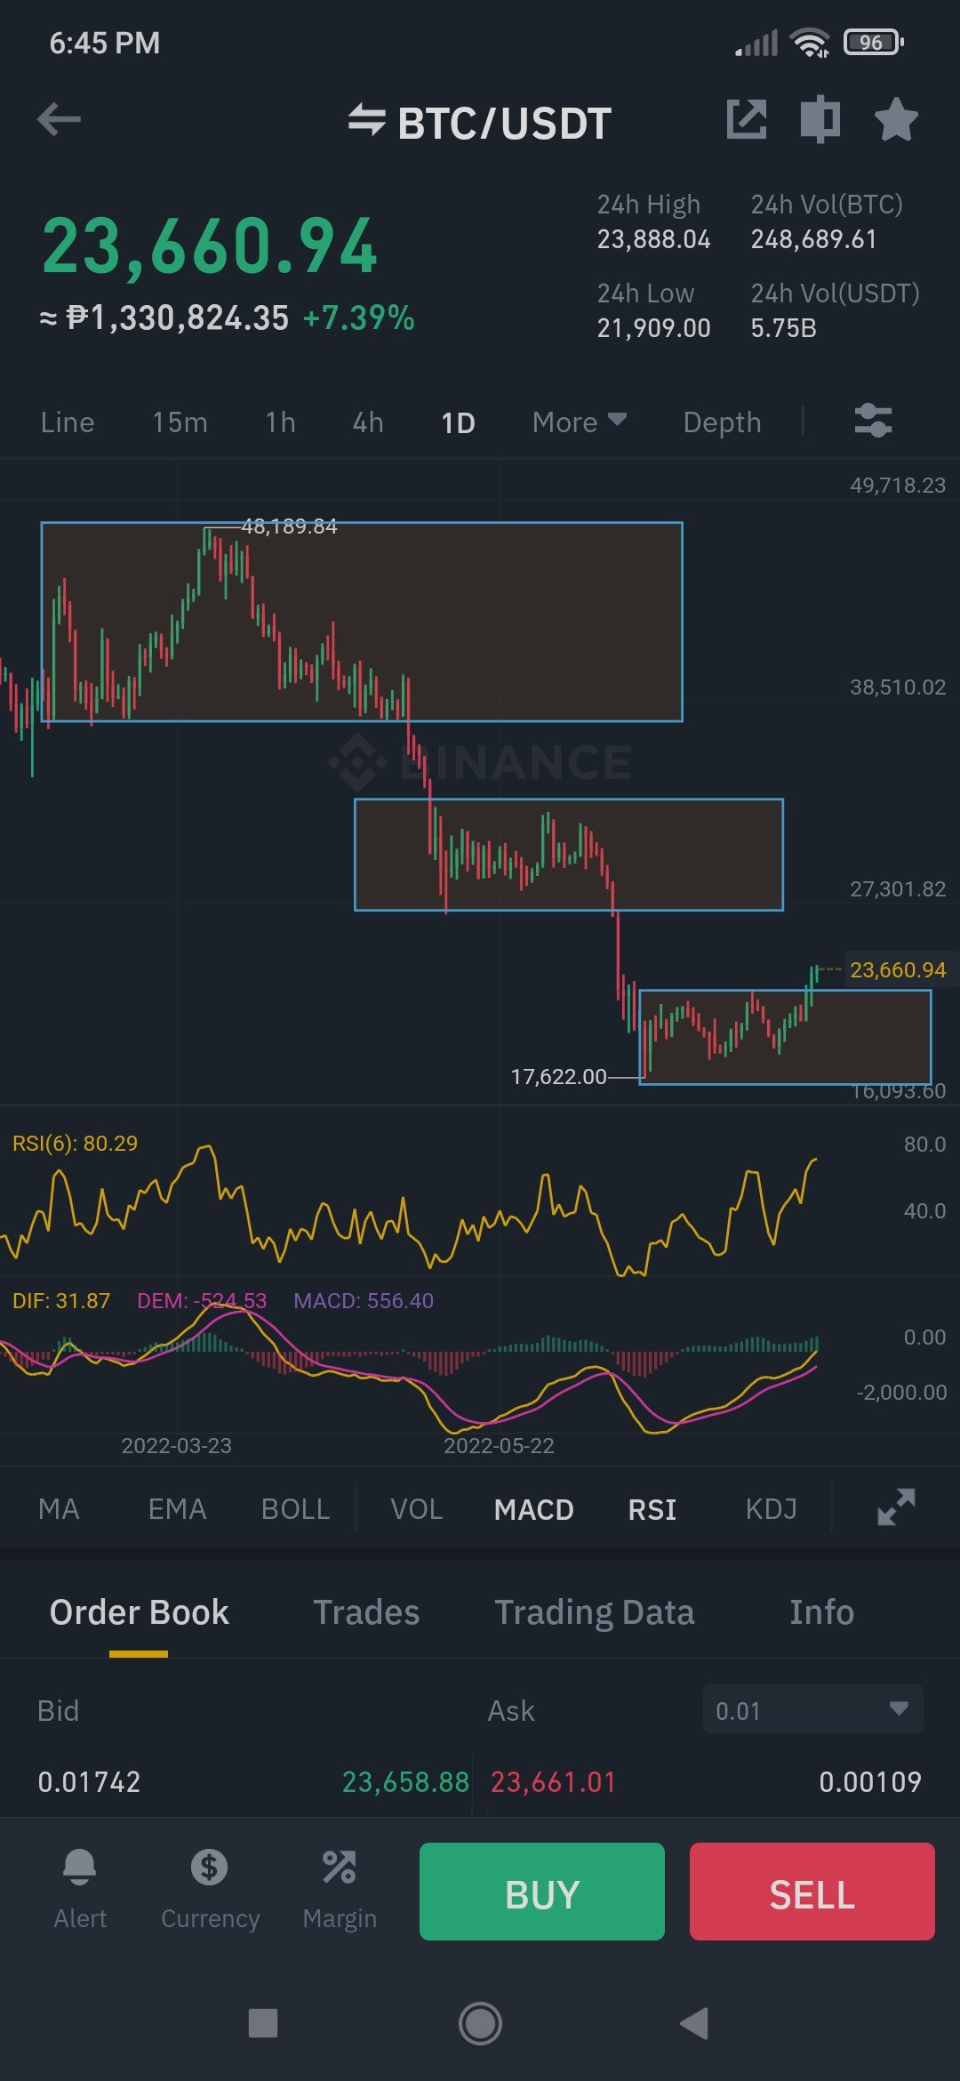Switch to 1h interval

point(280,422)
